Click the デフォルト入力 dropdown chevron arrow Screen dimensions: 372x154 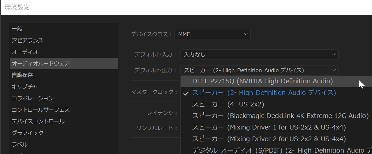[x=333, y=55]
